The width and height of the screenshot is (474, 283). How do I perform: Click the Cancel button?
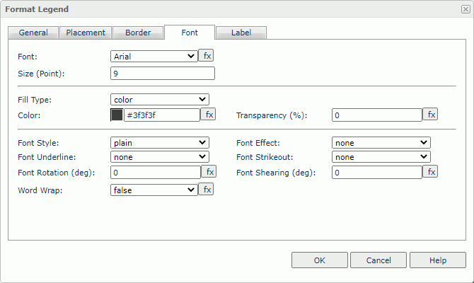(x=378, y=260)
